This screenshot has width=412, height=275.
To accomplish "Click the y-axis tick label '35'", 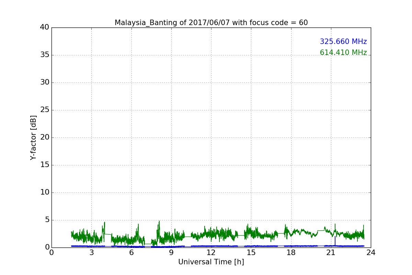I will pos(45,55).
